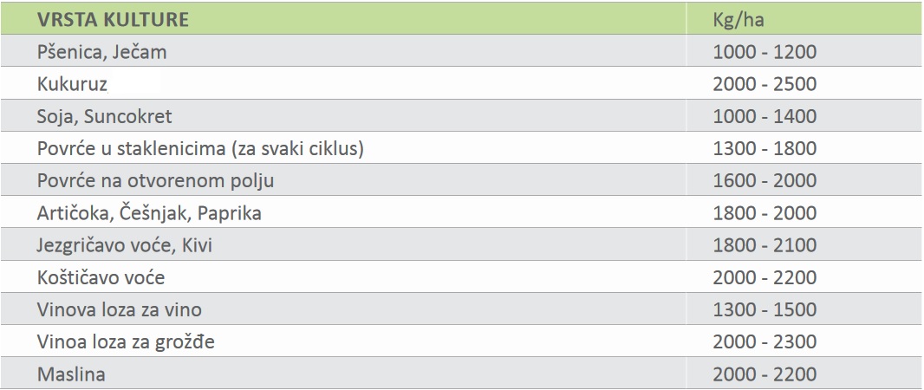Screen dimensions: 924x390
Task: Click the 1000 - 1400 value cell
Action: pyautogui.click(x=765, y=116)
